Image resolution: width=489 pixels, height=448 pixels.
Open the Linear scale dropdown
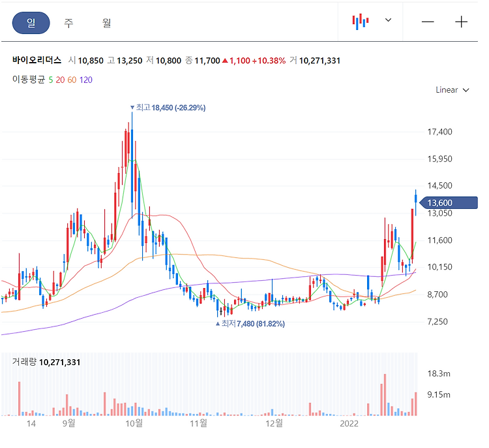[452, 90]
